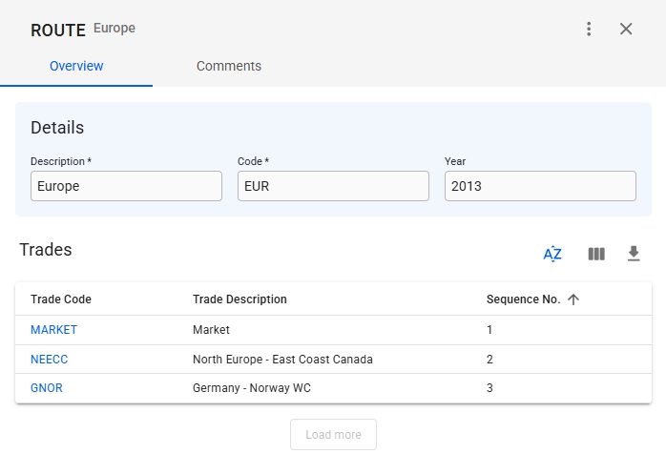The height and width of the screenshot is (454, 666).
Task: Toggle the Sequence No. sort arrow
Action: (x=573, y=299)
